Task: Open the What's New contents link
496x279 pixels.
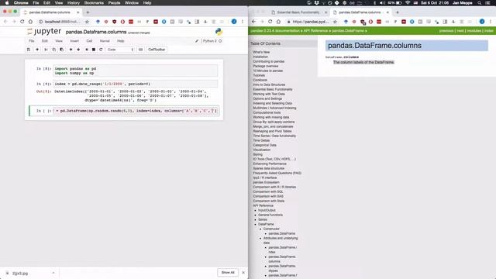Action: pyautogui.click(x=261, y=52)
